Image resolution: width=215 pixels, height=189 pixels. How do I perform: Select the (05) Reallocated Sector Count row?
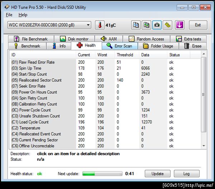tap(105, 80)
